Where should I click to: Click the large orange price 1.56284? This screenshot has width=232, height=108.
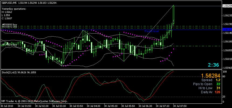(211, 76)
